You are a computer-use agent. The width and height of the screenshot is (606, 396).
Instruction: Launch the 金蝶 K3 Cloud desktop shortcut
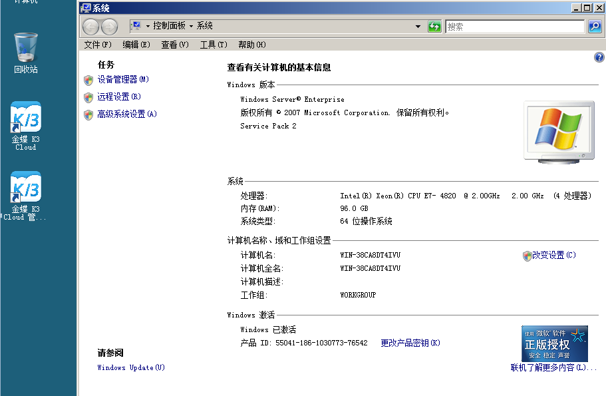pyautogui.click(x=25, y=126)
